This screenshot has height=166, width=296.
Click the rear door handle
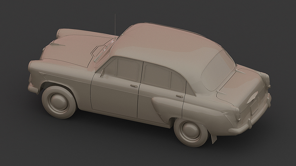pyautogui.click(x=180, y=96)
